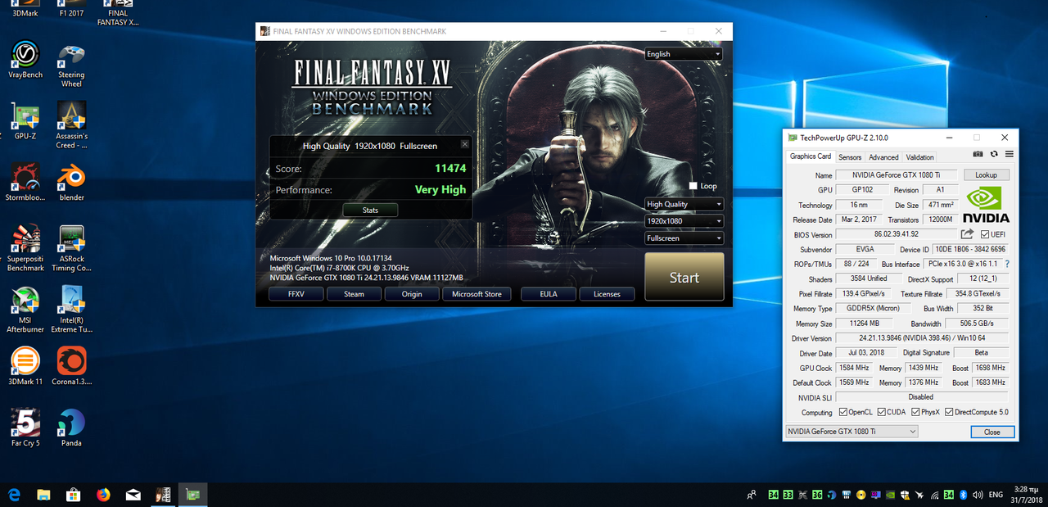Click the Bus Interface question mark icon
Image resolution: width=1048 pixels, height=507 pixels.
1007,264
